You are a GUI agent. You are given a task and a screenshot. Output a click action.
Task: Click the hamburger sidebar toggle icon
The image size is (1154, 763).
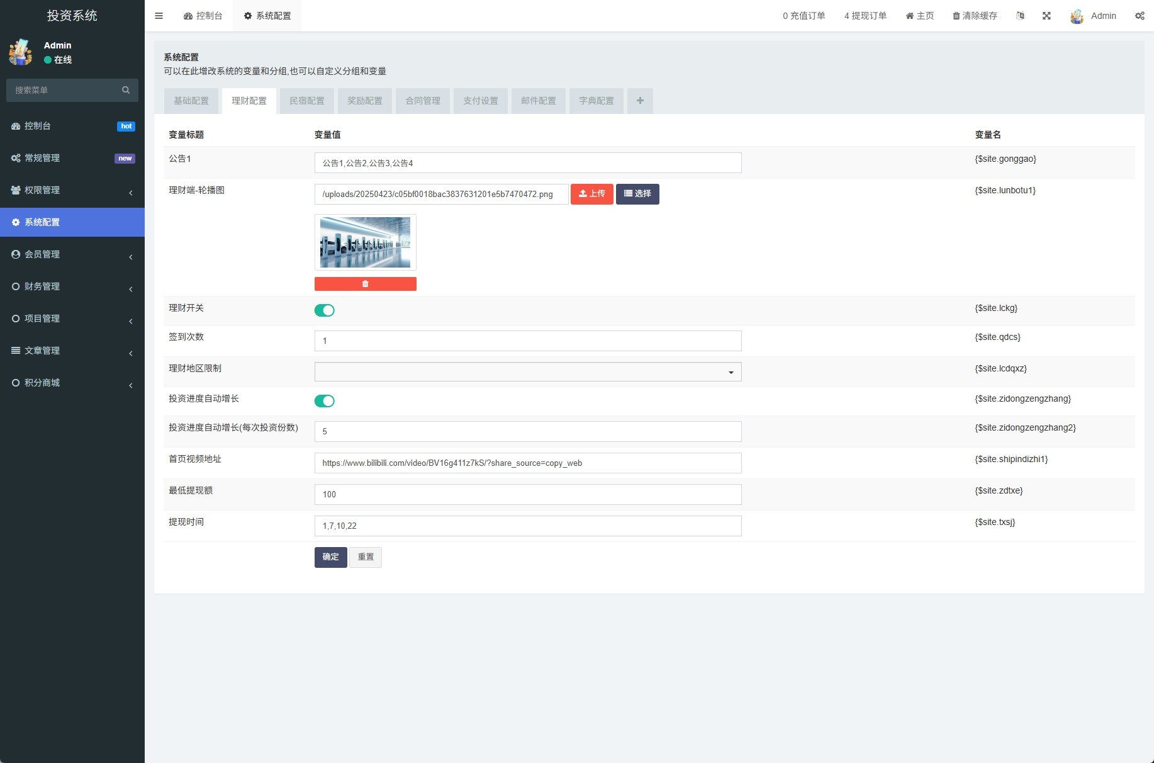point(159,16)
